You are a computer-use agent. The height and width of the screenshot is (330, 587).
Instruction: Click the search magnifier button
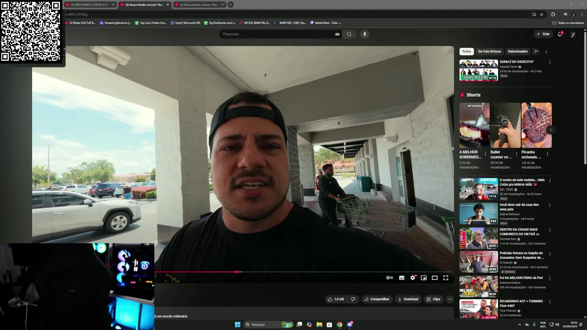click(349, 34)
